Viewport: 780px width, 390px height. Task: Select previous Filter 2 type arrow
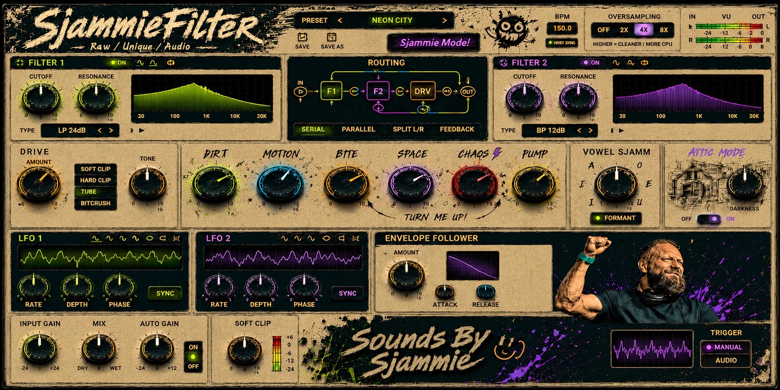click(x=580, y=130)
